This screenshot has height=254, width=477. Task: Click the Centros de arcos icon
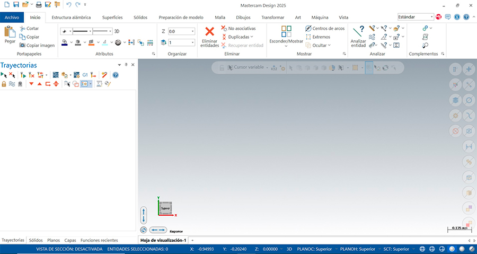point(308,28)
